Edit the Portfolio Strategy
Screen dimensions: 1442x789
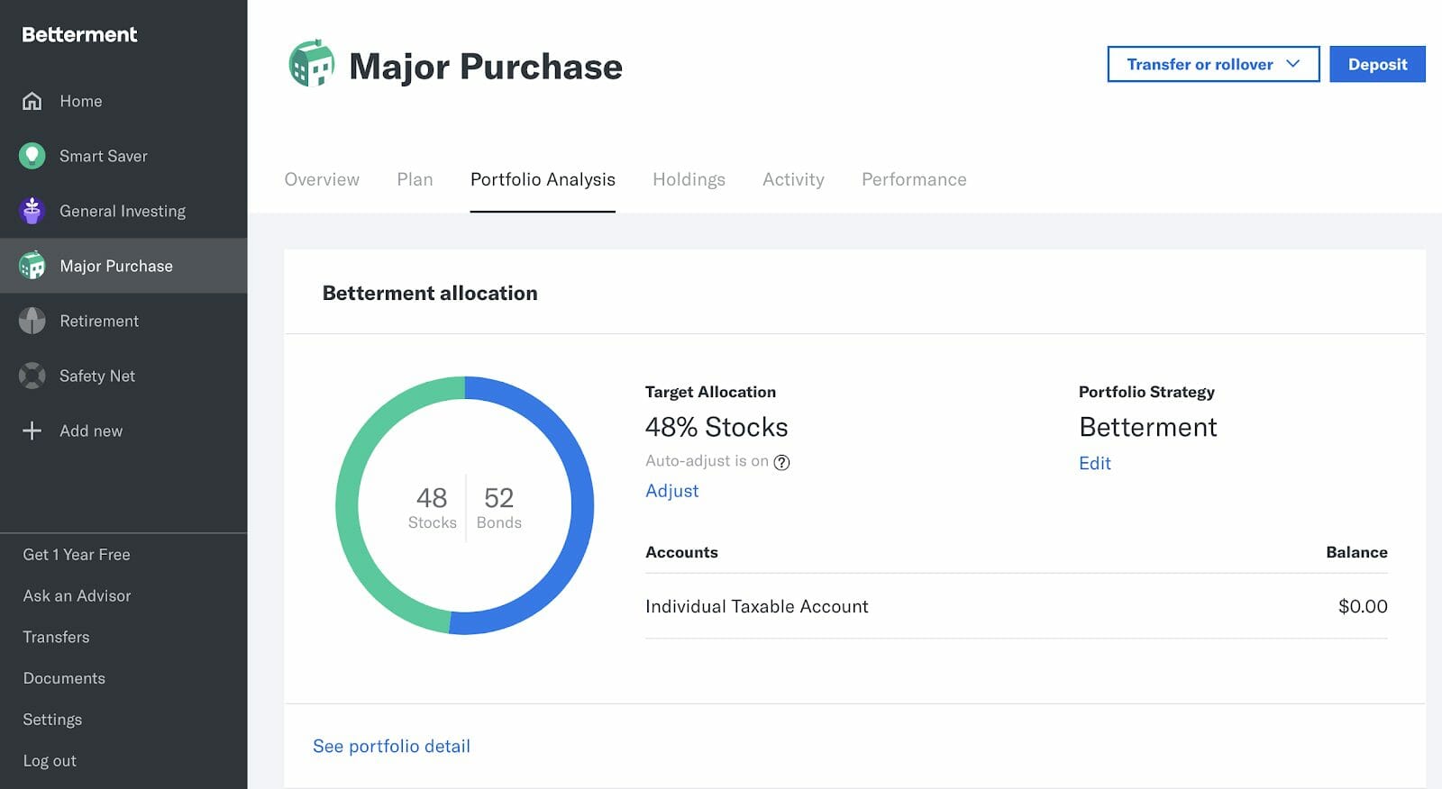[1095, 463]
